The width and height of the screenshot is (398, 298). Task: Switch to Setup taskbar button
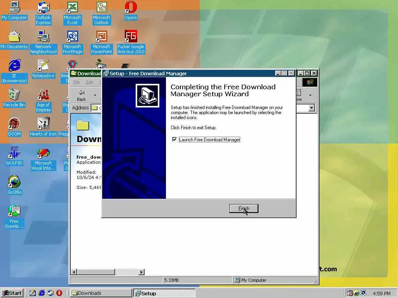(x=164, y=293)
